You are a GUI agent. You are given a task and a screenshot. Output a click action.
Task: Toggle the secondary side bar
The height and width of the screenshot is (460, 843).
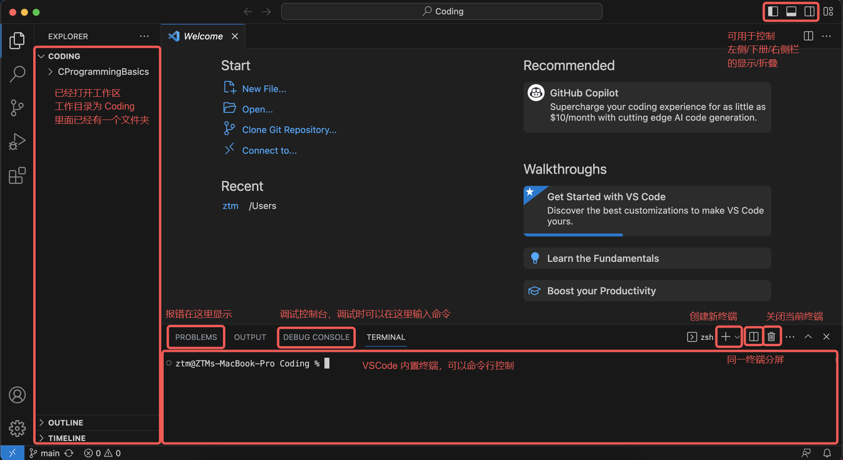point(809,11)
